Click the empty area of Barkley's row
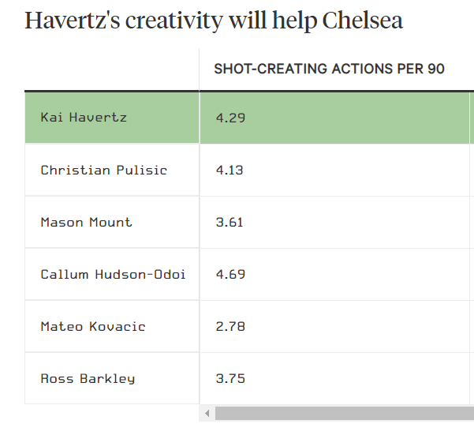Screen dimensions: 474x424 tap(356, 379)
